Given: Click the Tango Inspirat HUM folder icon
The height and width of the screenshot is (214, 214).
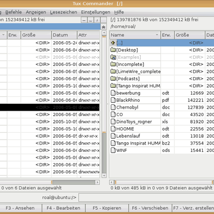Looking at the screenshot, I should tap(113, 86).
